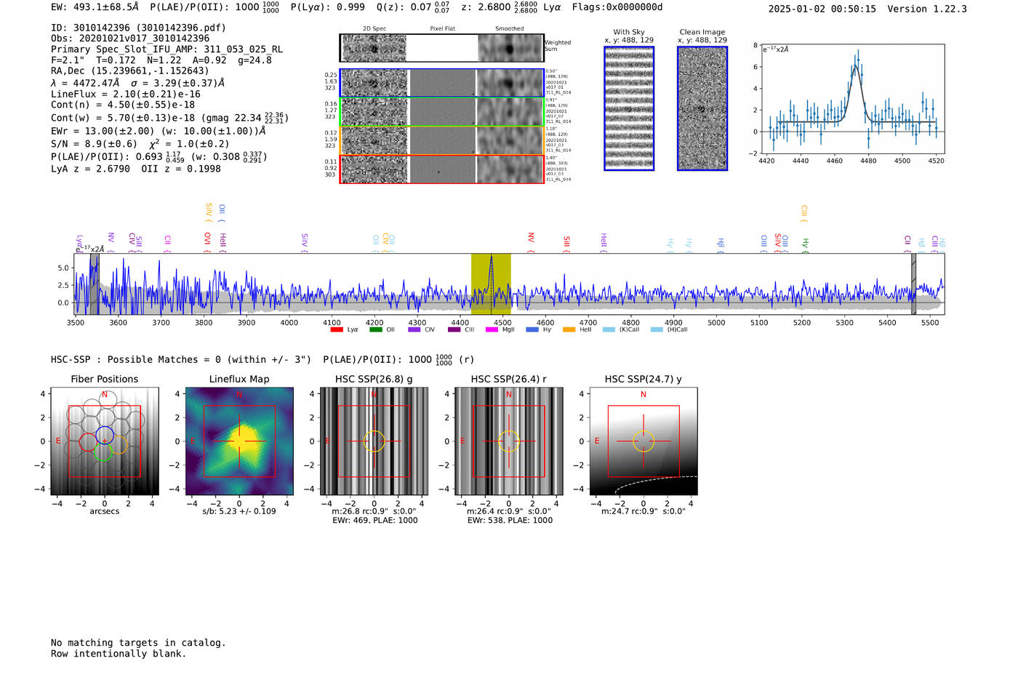Click the 'LineFlux = 2.10(±0.21)e-16' line
This screenshot has width=1018, height=693.
point(125,94)
